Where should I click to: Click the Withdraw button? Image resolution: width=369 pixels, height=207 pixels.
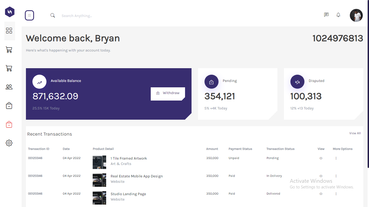point(168,94)
